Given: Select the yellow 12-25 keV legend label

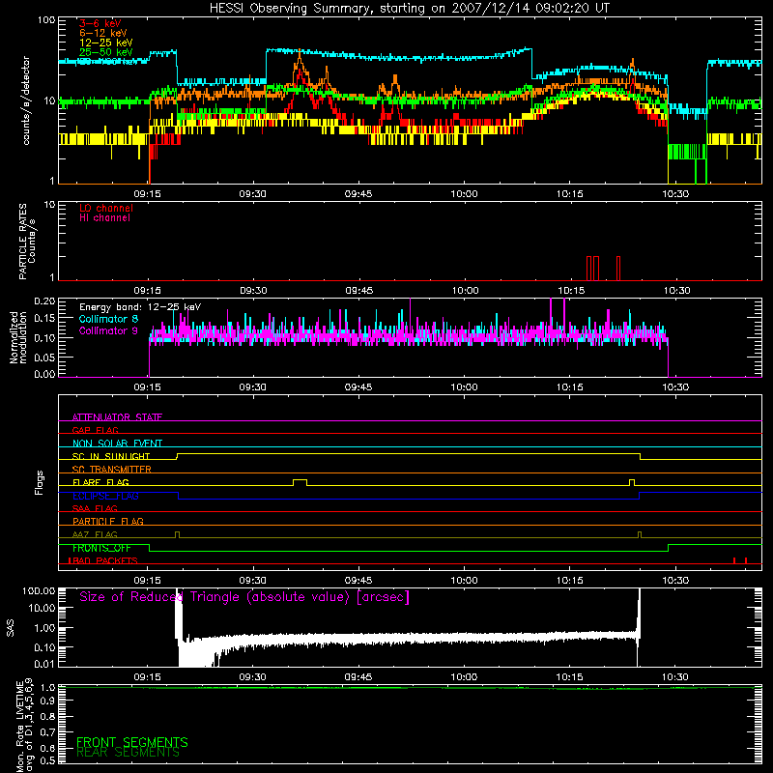Looking at the screenshot, I should click(x=105, y=43).
